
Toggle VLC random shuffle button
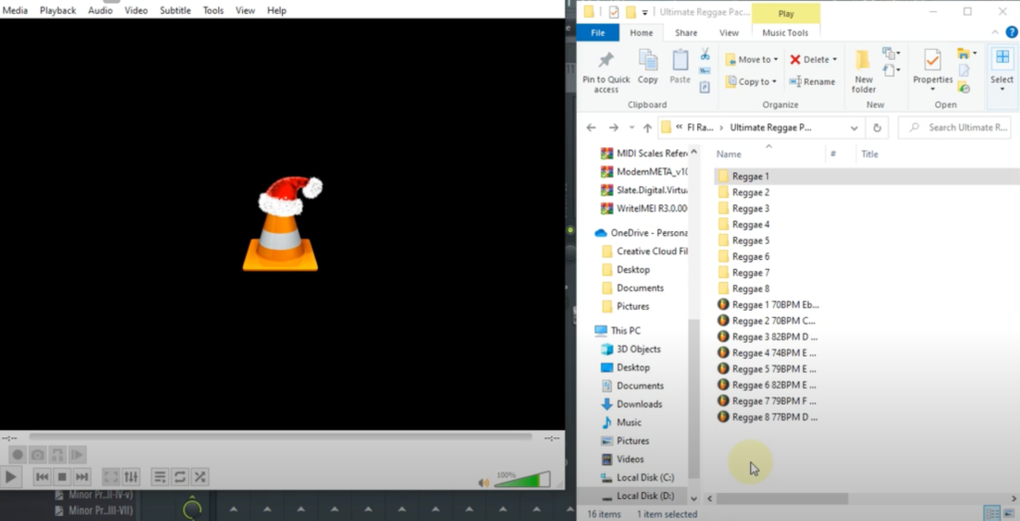(x=200, y=477)
